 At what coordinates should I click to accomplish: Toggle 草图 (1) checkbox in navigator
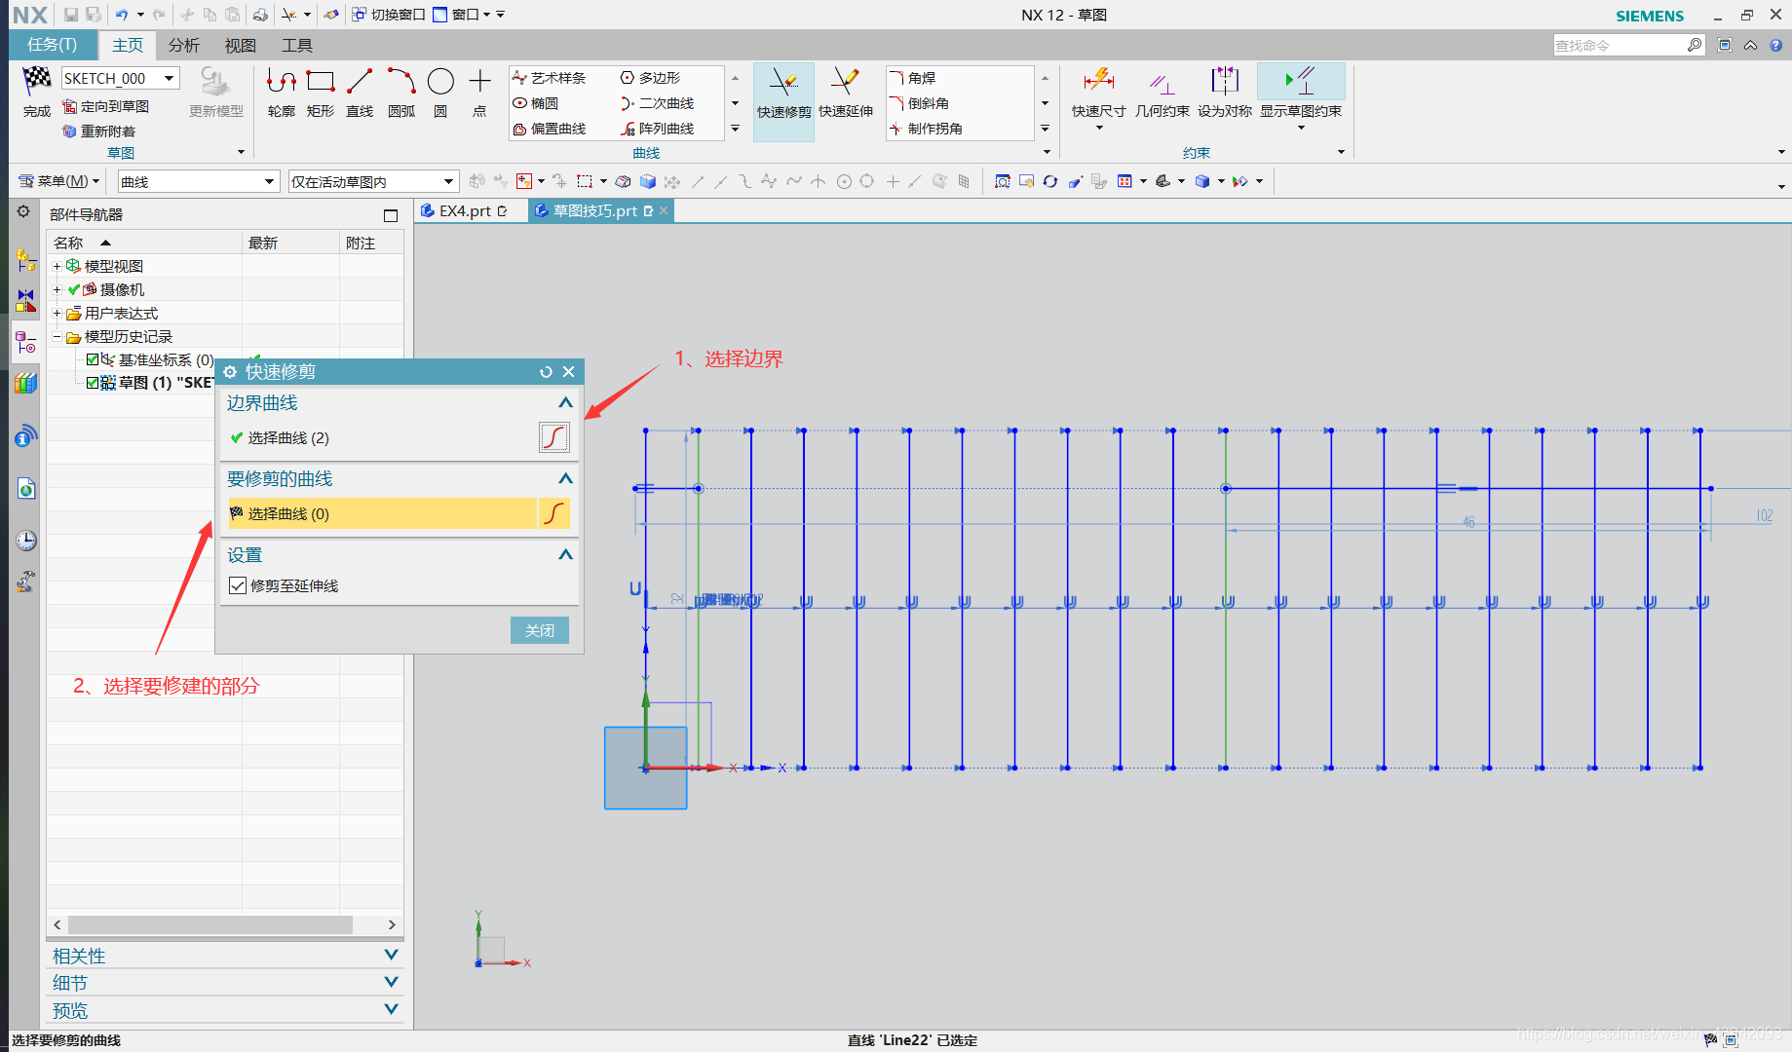tap(93, 383)
